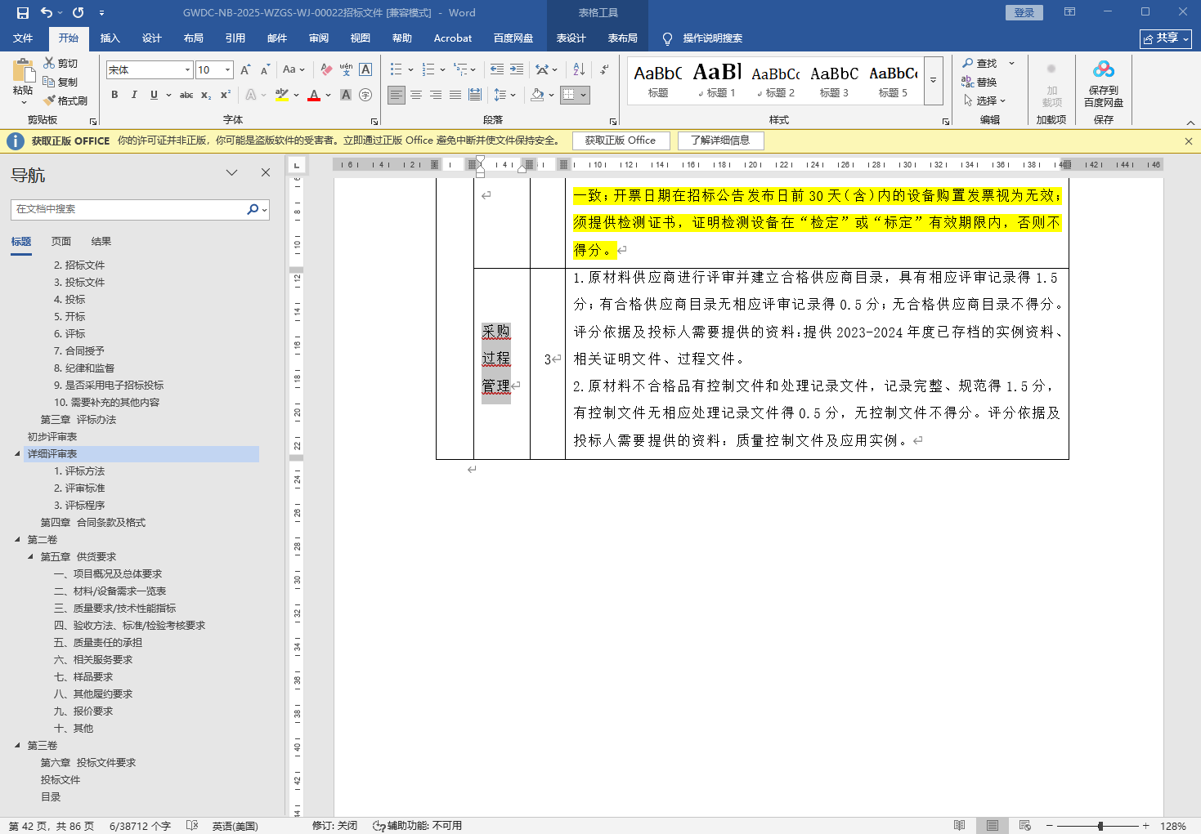Open the font size dropdown
The image size is (1201, 834).
(227, 70)
